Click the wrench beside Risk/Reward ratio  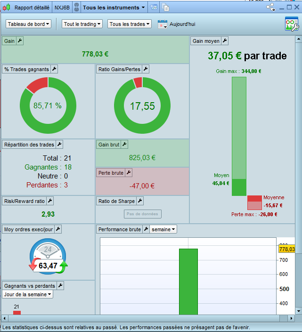pos(50,201)
